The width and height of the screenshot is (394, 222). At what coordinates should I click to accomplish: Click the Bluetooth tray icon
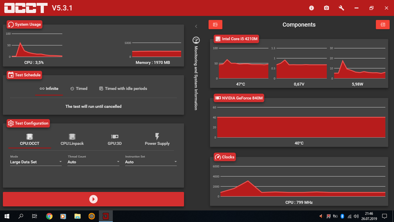pyautogui.click(x=342, y=216)
